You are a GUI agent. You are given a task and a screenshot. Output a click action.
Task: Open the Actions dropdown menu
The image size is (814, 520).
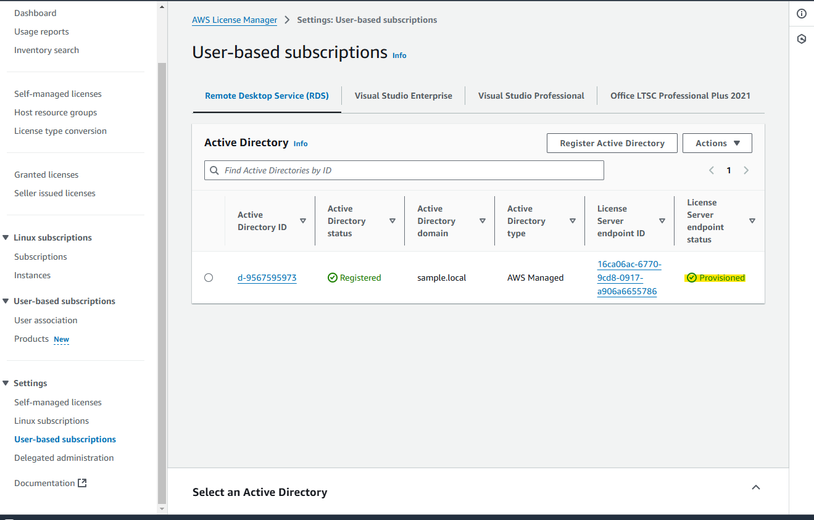pyautogui.click(x=717, y=143)
